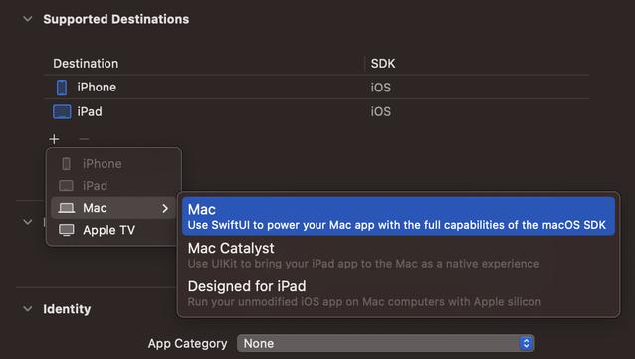Click the Supported Destinations heading
This screenshot has height=359, width=635.
tap(116, 19)
